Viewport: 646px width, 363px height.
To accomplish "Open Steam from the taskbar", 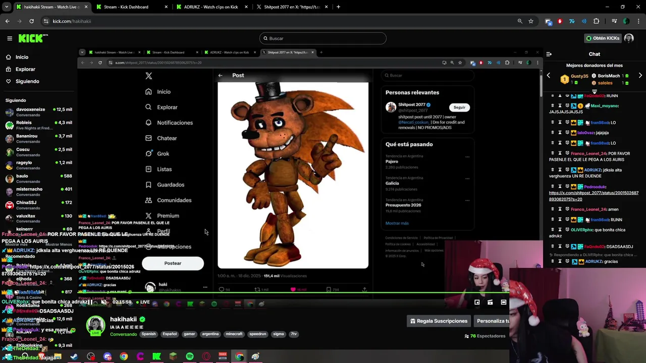I will pyautogui.click(x=74, y=356).
